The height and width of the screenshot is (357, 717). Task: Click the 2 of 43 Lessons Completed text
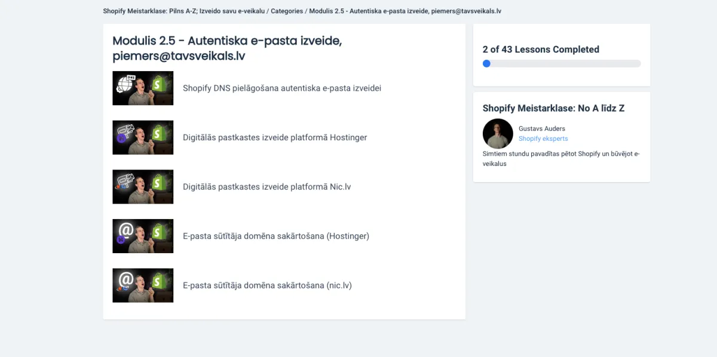click(541, 50)
